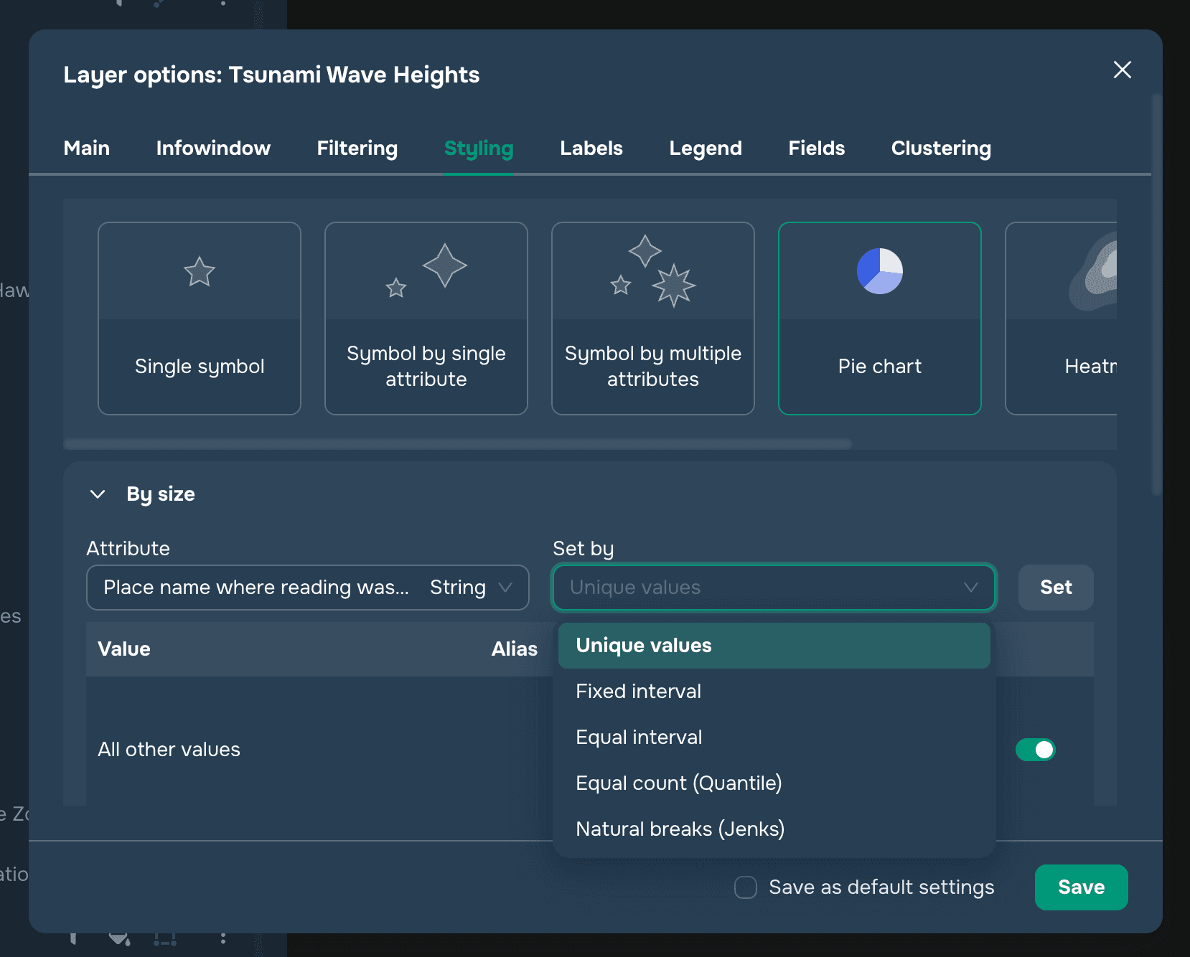Open the Attribute dropdown
This screenshot has width=1190, height=957.
[308, 588]
